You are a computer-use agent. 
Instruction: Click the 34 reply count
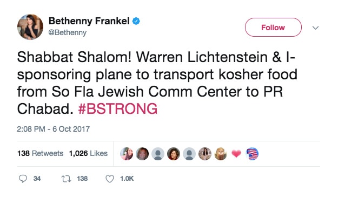pos(37,179)
